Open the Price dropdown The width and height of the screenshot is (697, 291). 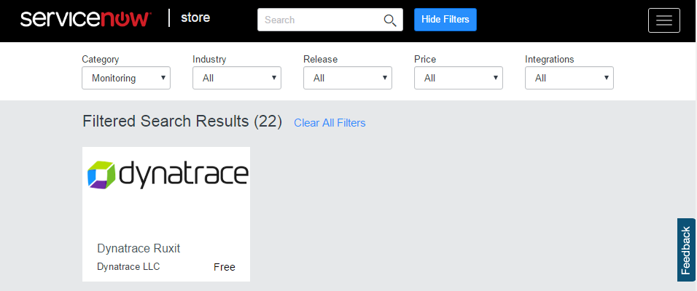click(459, 78)
